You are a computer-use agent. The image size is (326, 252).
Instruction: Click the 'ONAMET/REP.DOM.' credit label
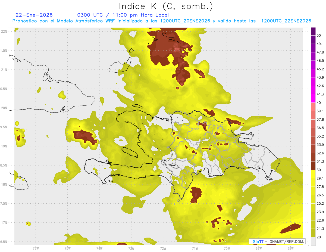(286, 241)
